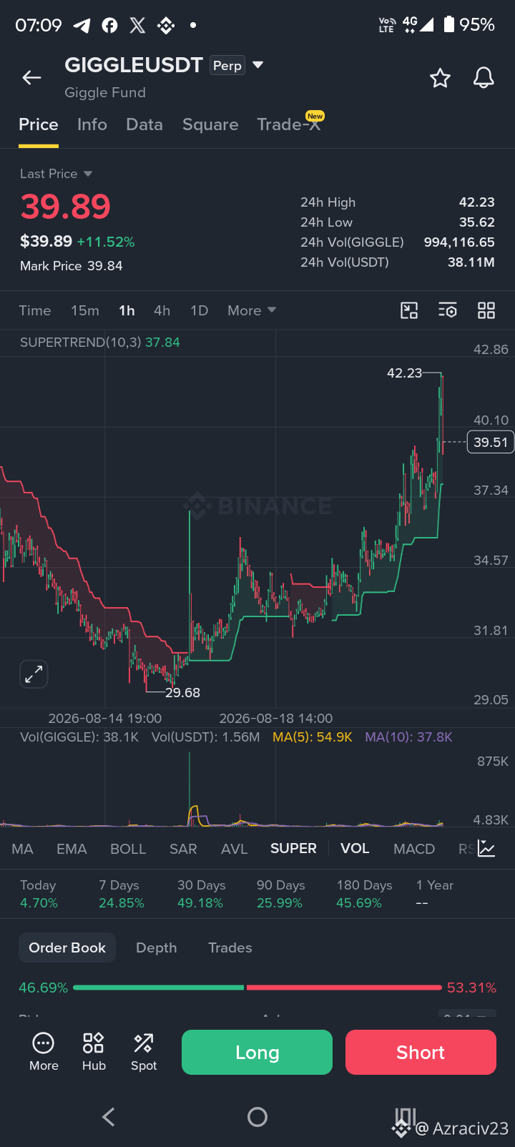Tap the Giggle Fund subtitle
515x1147 pixels.
point(105,93)
